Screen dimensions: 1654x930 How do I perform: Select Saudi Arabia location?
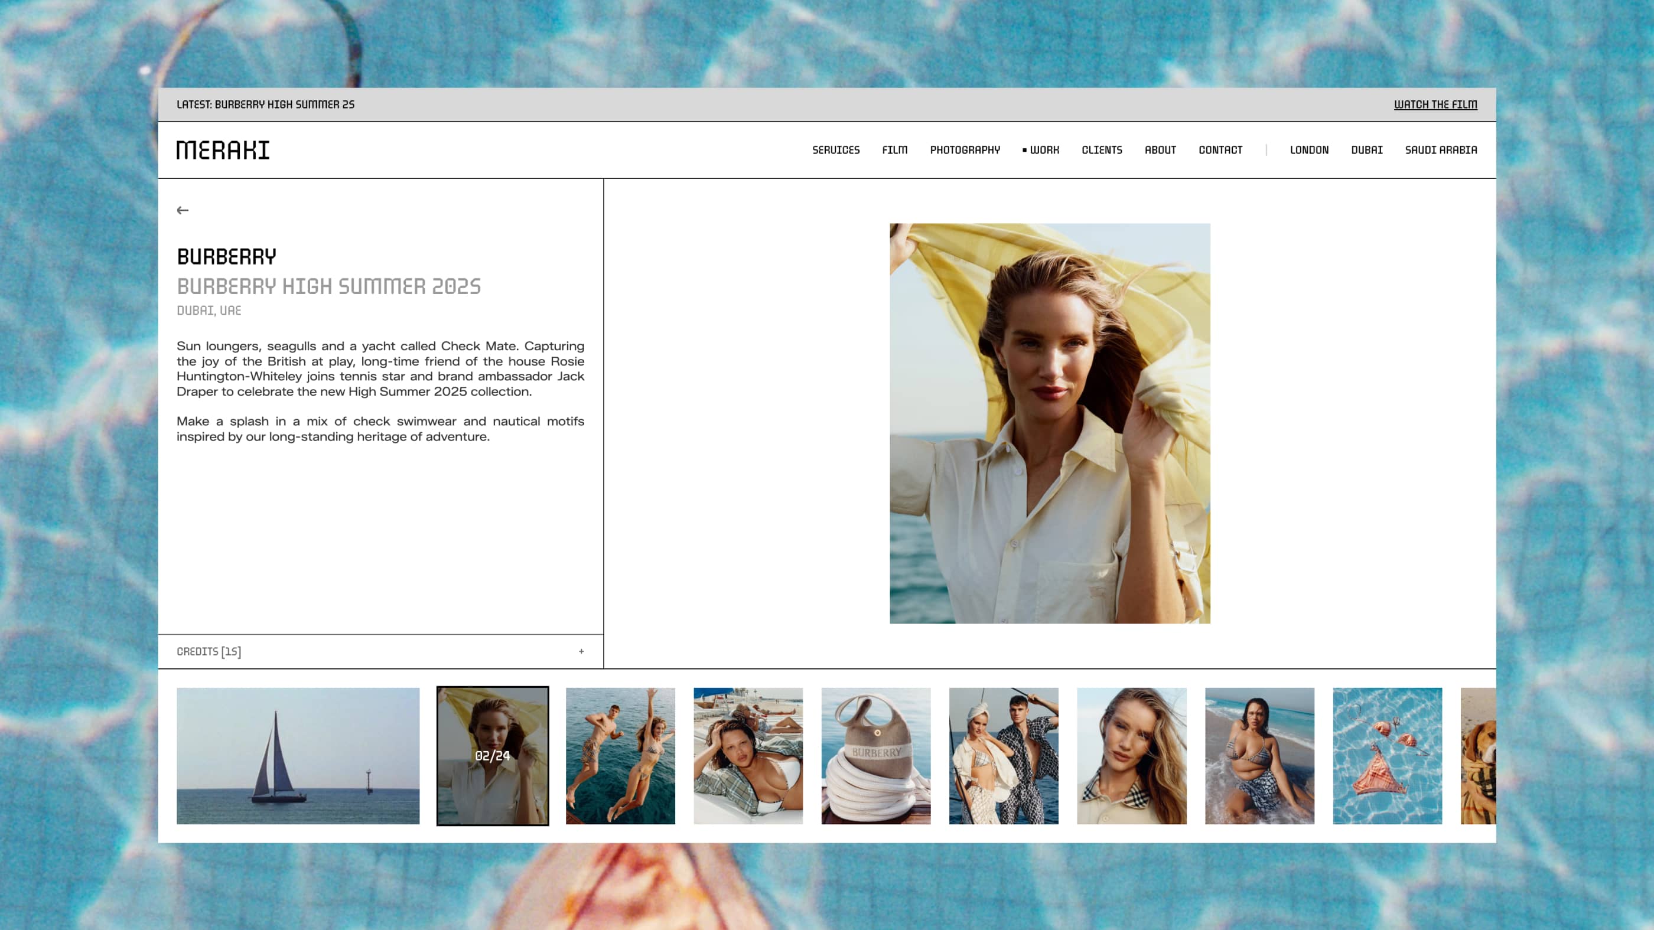point(1440,150)
